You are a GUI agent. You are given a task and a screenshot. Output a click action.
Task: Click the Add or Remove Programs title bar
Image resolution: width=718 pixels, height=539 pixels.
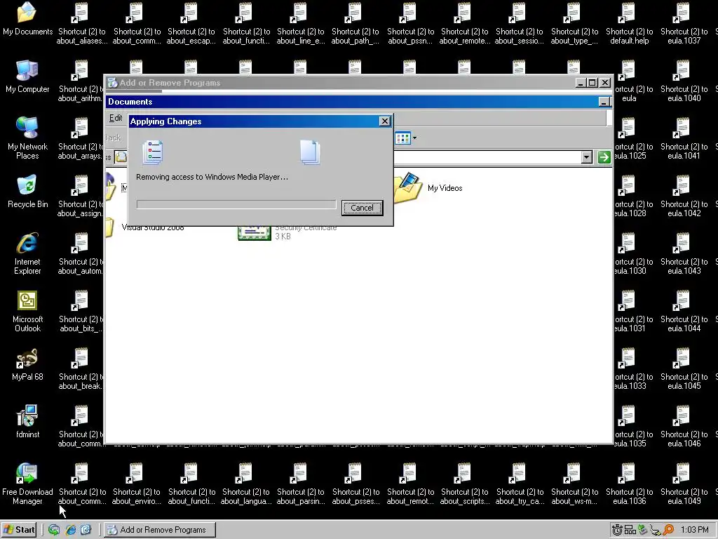click(341, 83)
